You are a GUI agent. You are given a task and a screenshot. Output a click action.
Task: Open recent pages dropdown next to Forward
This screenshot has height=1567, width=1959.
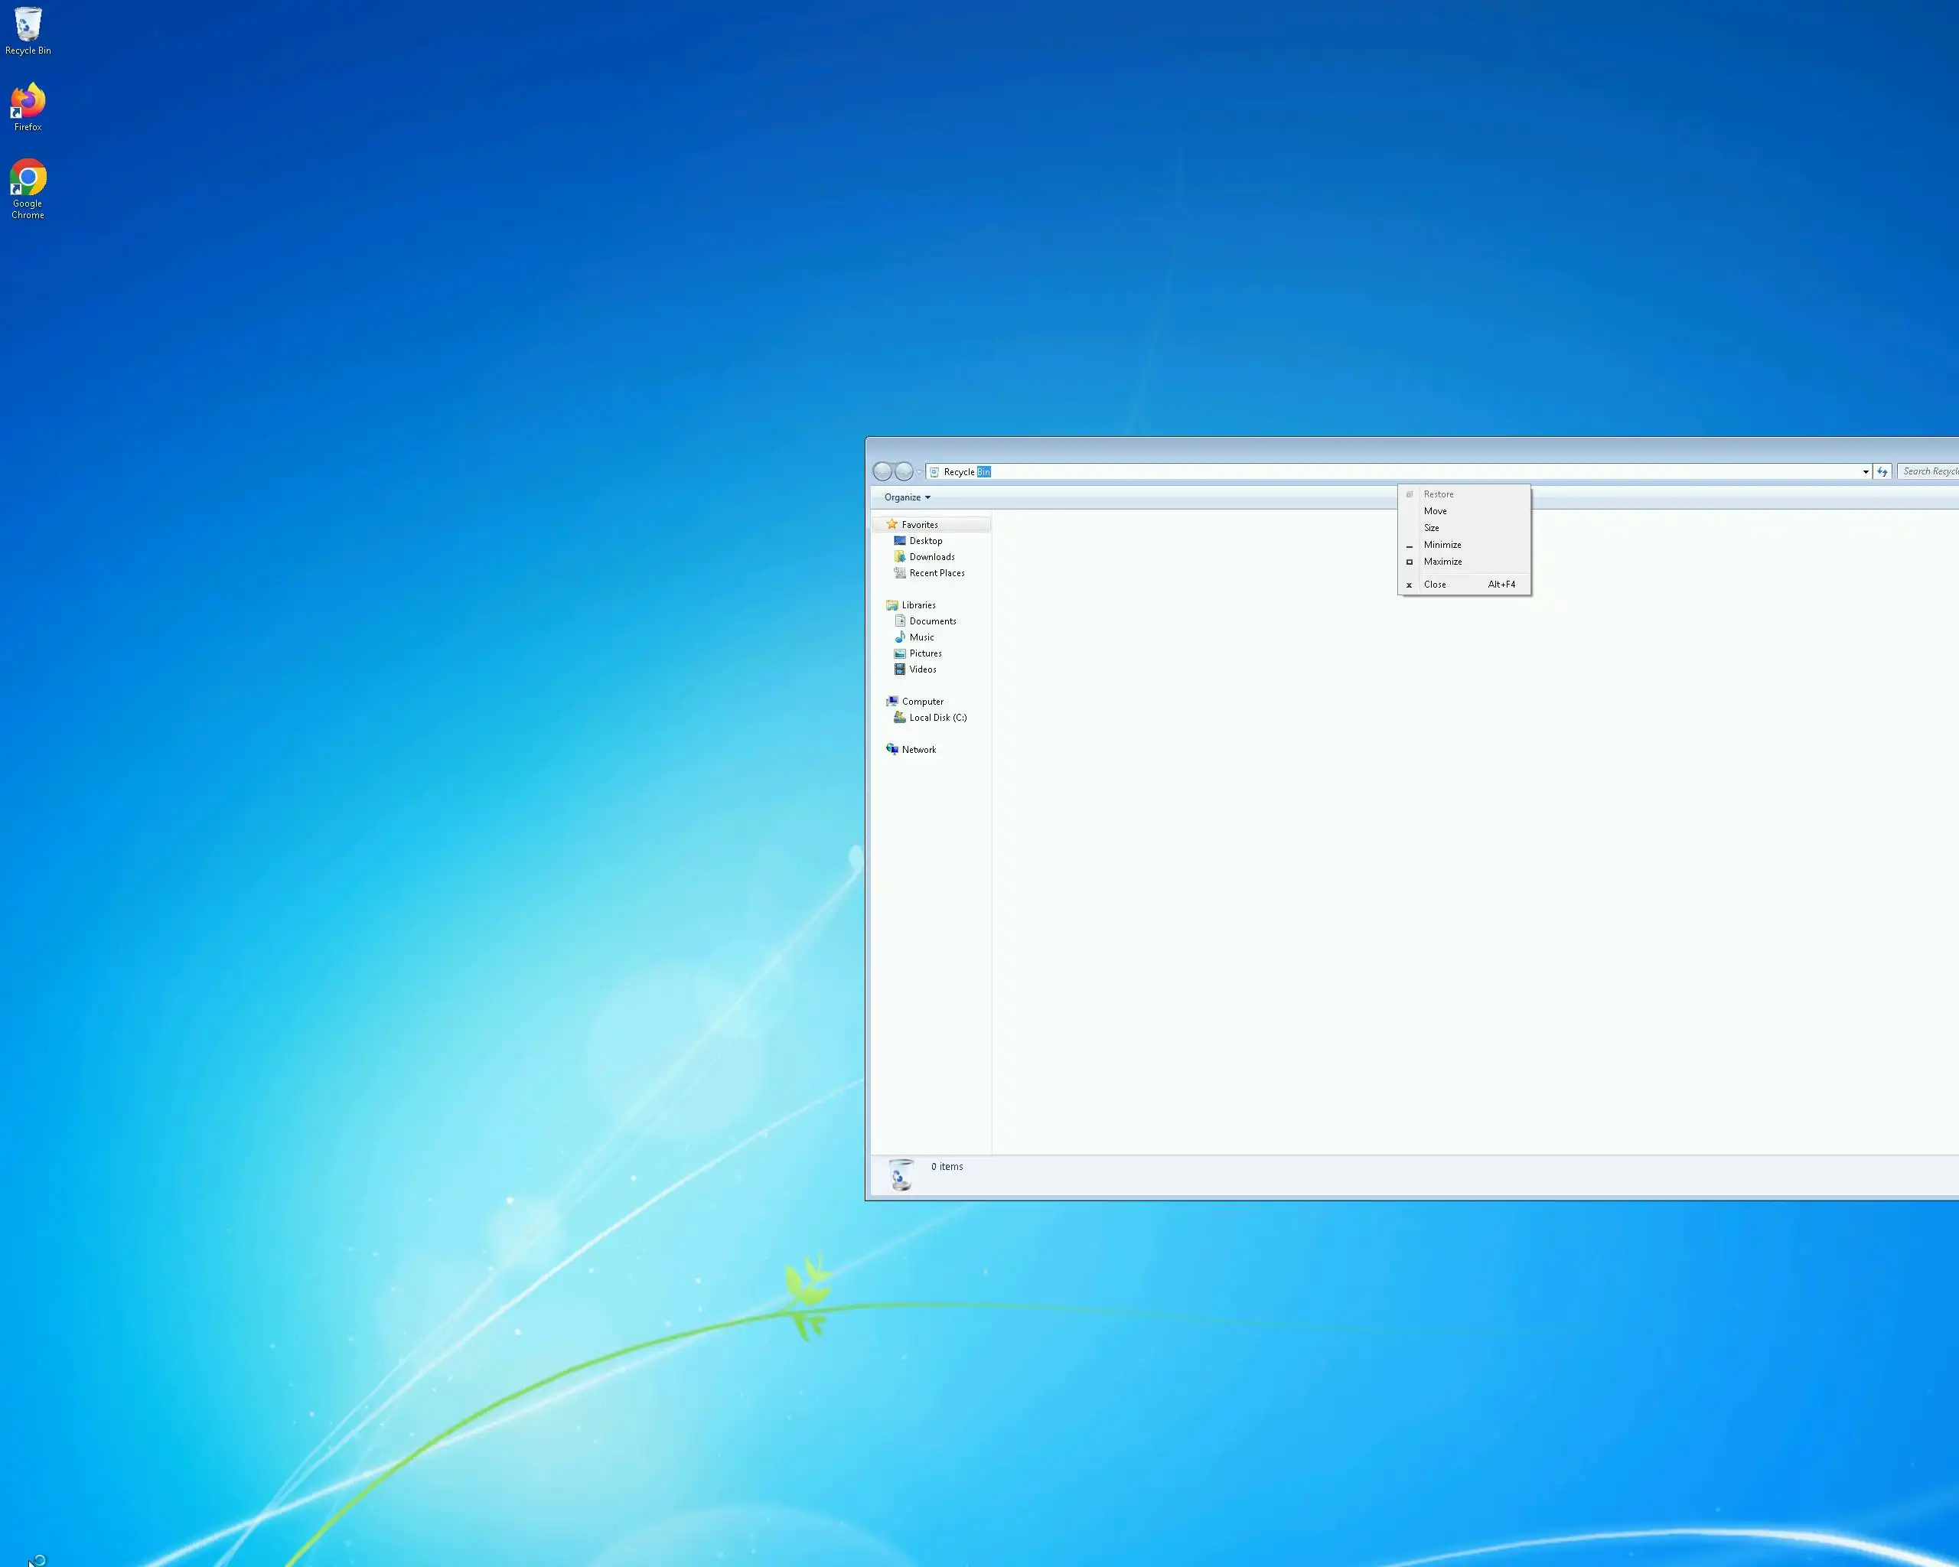point(920,472)
